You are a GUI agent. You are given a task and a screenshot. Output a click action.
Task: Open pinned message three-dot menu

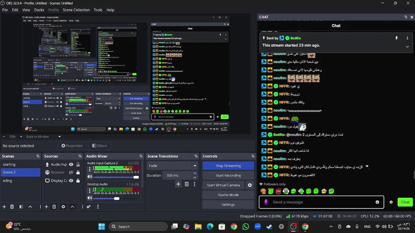click(x=407, y=38)
